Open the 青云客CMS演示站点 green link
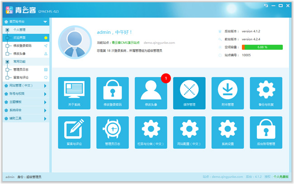The height and width of the screenshot is (184, 294). [x=126, y=43]
